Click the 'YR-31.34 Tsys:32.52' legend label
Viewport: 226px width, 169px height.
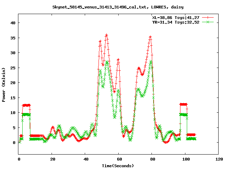pos(176,22)
